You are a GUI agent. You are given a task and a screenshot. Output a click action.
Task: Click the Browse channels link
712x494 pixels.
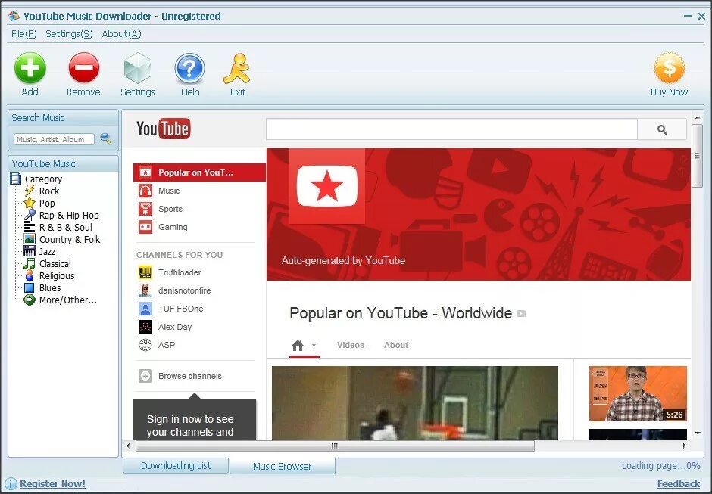(190, 376)
